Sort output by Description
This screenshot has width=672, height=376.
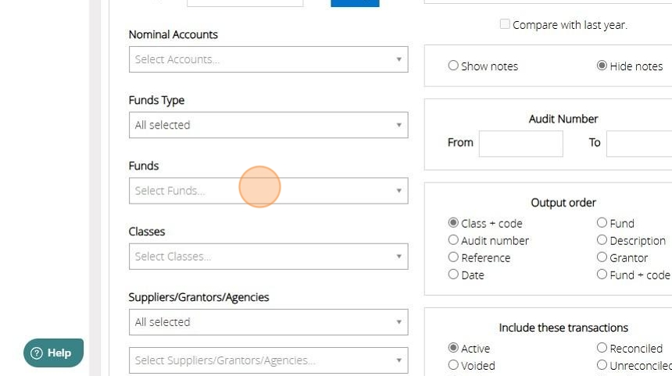point(602,240)
